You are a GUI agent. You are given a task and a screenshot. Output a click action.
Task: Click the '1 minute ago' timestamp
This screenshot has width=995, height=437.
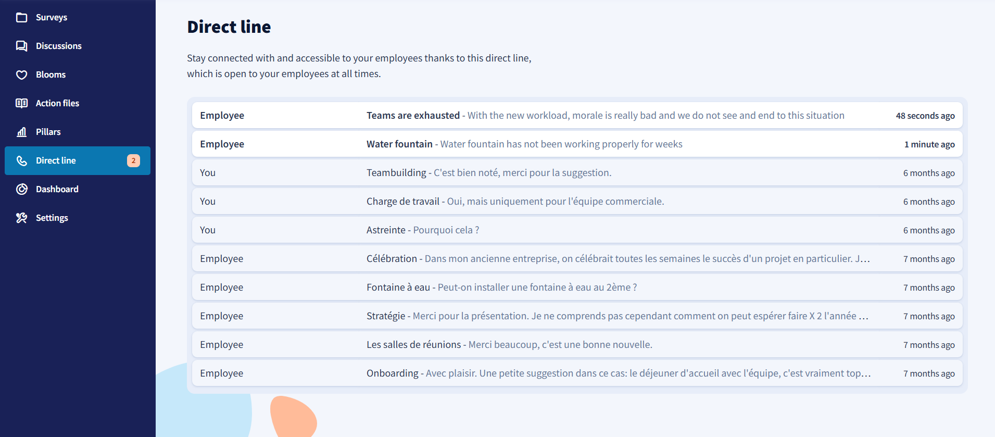(x=929, y=144)
